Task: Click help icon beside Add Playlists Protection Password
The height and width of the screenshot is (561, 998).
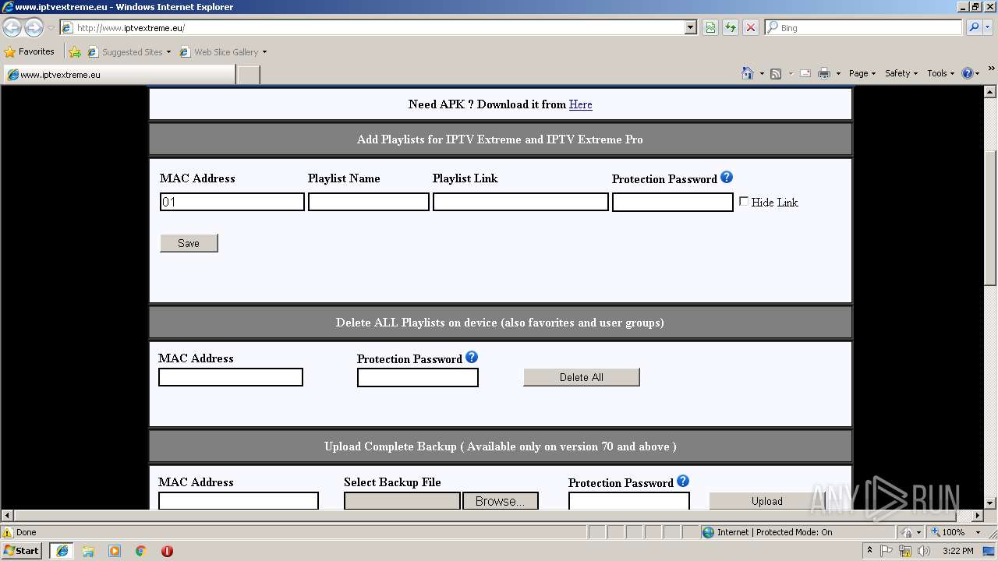Action: tap(727, 178)
